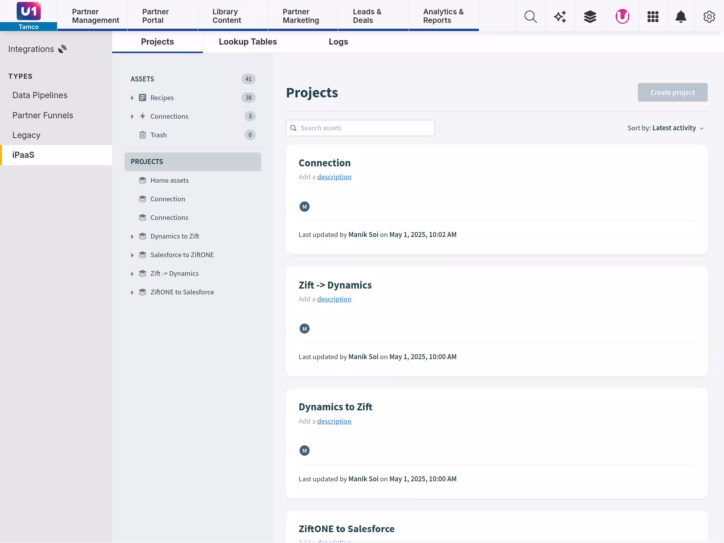Image resolution: width=724 pixels, height=543 pixels.
Task: Click the M avatar on Zift -> Dynamics card
Action: pos(305,329)
